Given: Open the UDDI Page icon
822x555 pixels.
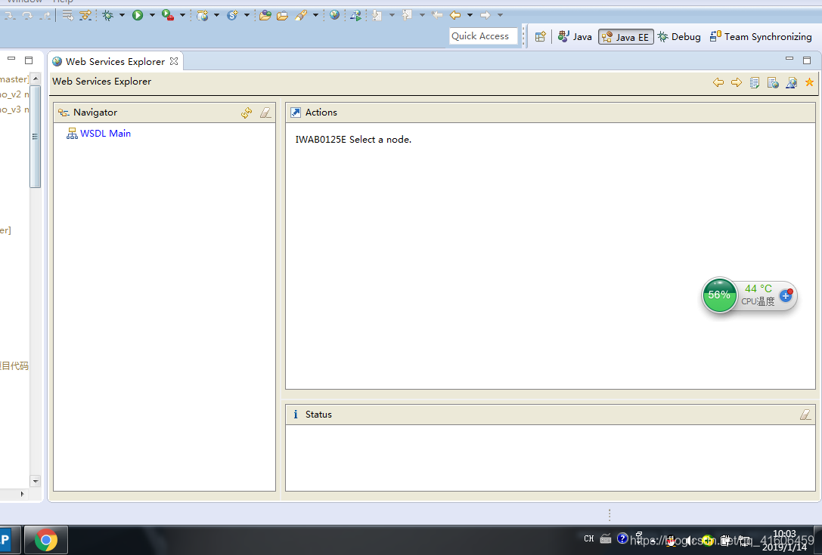Looking at the screenshot, I should [x=755, y=82].
